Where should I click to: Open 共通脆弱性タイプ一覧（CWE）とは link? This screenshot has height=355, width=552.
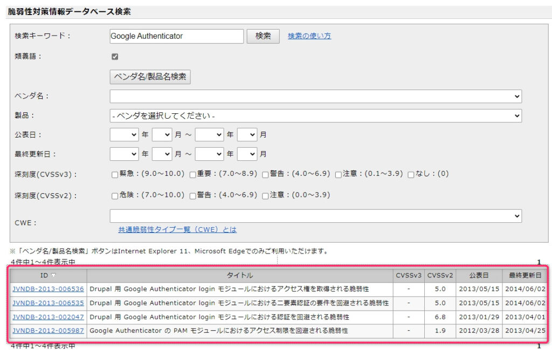point(177,230)
